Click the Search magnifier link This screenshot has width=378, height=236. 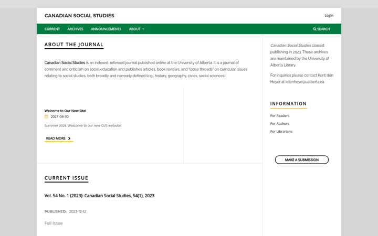321,29
